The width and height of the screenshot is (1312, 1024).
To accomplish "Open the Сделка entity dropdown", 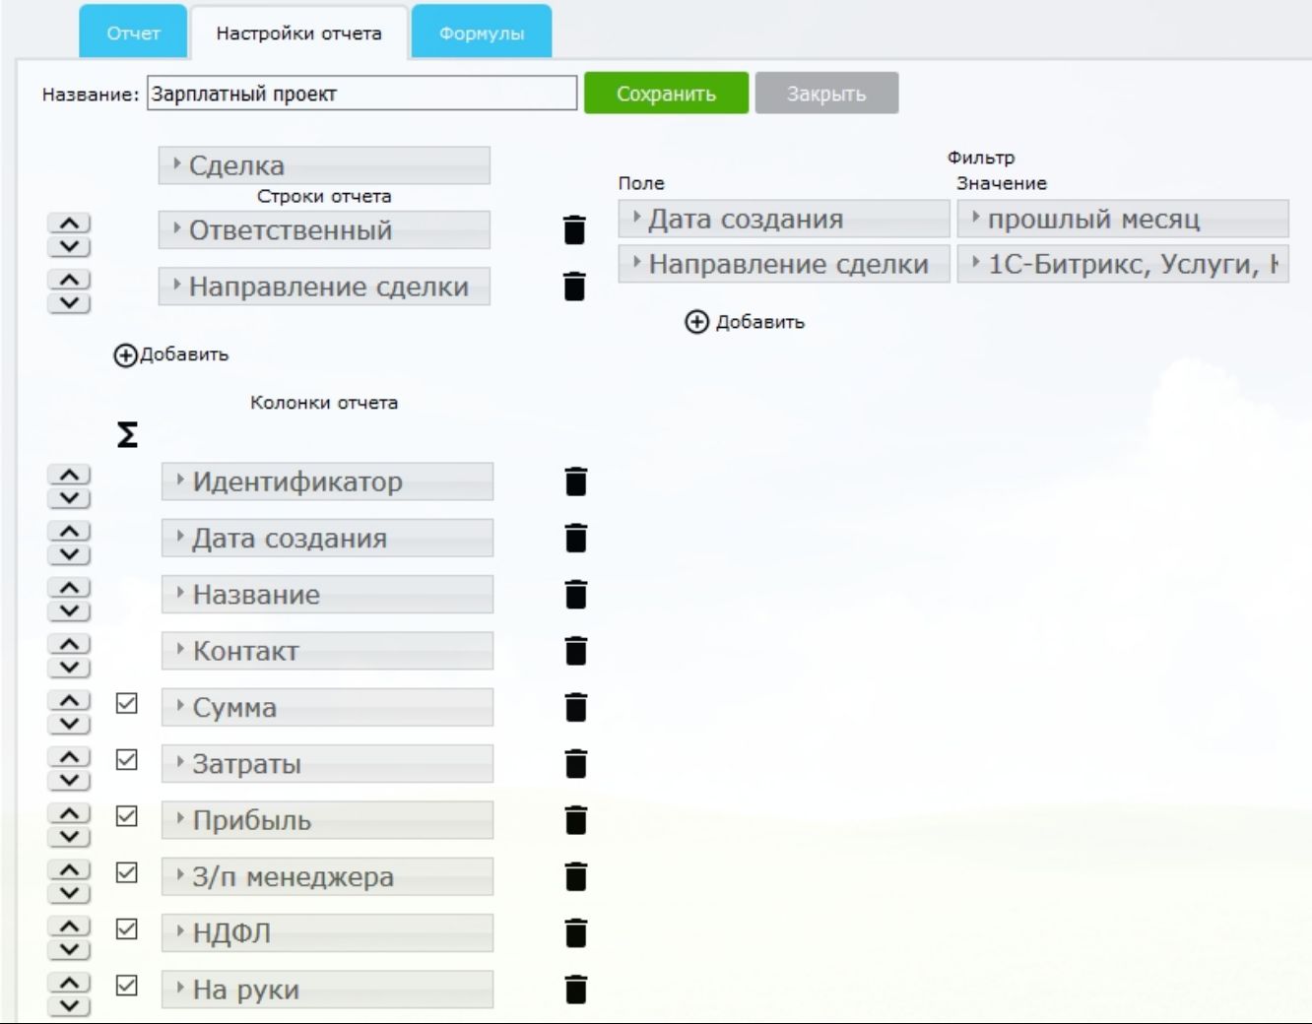I will 325,164.
